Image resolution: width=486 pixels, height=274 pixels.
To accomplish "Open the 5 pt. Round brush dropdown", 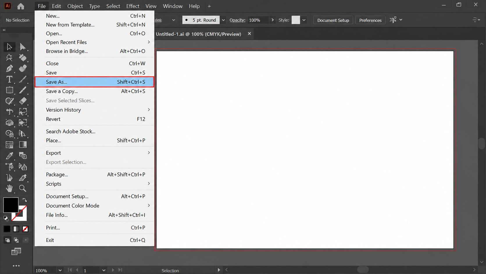I will tap(223, 20).
